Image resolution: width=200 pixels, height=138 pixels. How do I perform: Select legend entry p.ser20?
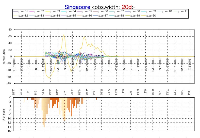pyautogui.click(x=148, y=16)
